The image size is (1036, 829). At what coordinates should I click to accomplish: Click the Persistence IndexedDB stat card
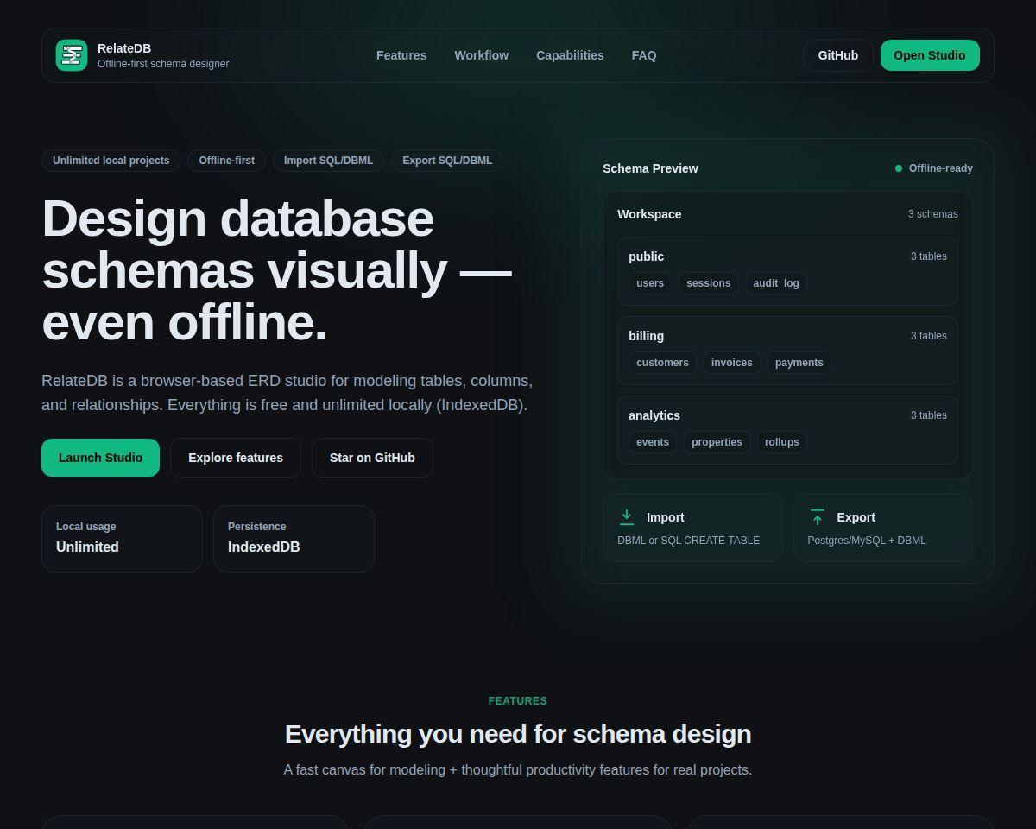[x=294, y=539]
